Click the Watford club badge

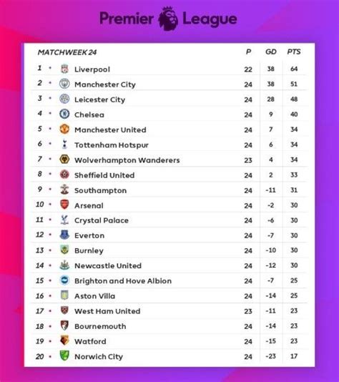coord(64,341)
